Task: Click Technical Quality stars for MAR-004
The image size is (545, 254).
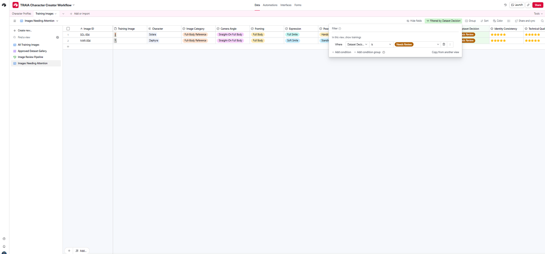Action: 532,41
